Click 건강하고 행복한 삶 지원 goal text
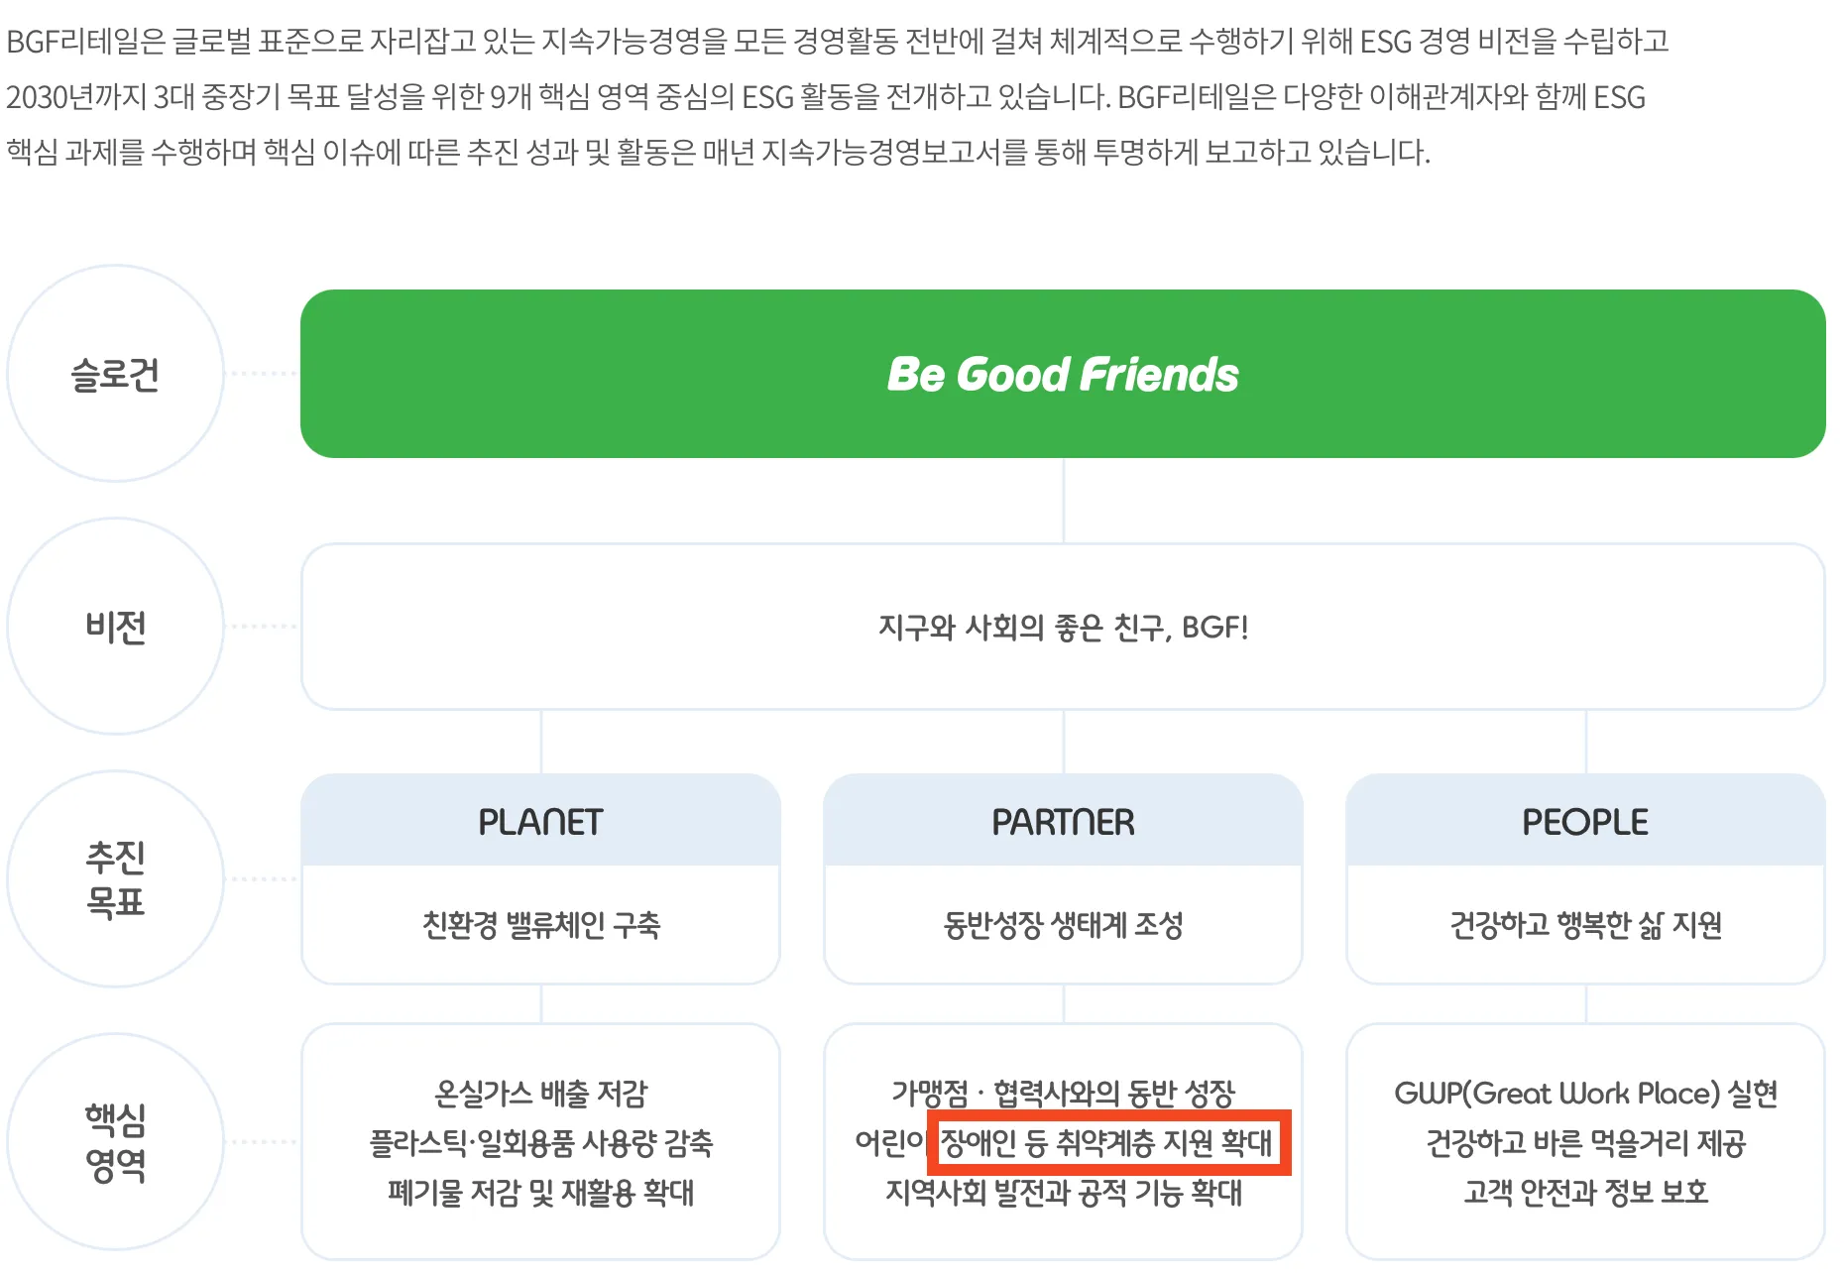The image size is (1844, 1275). pos(1584,925)
